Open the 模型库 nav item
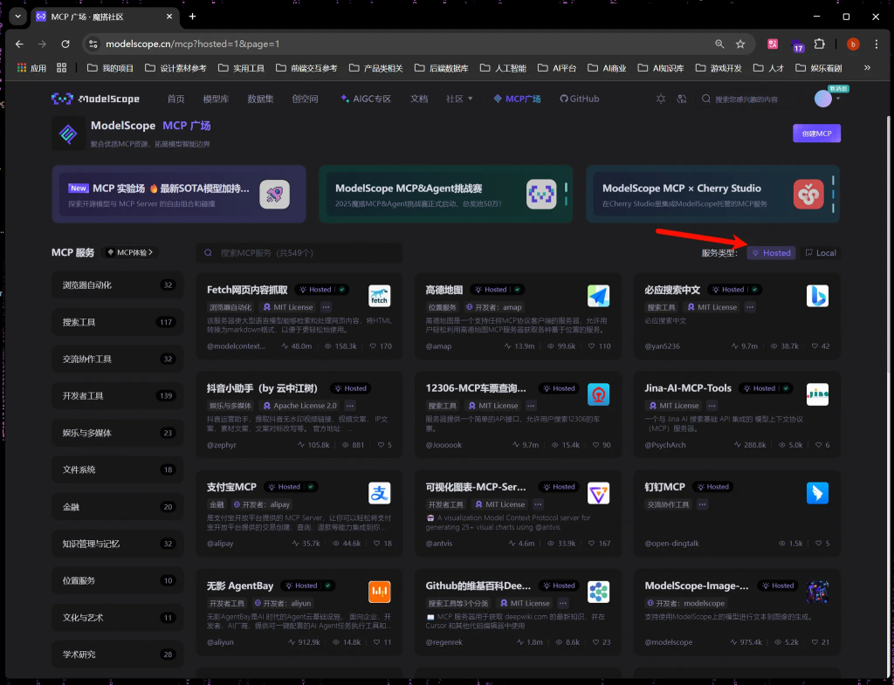894x685 pixels. (x=217, y=99)
